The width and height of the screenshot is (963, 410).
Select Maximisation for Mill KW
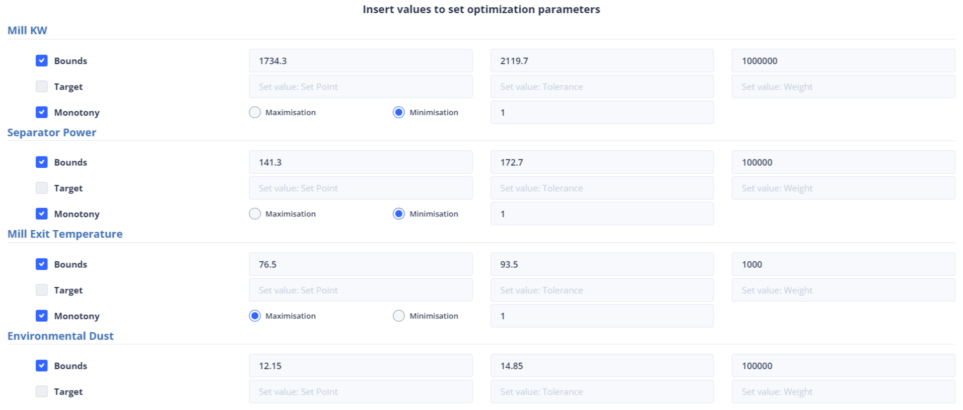pyautogui.click(x=255, y=112)
